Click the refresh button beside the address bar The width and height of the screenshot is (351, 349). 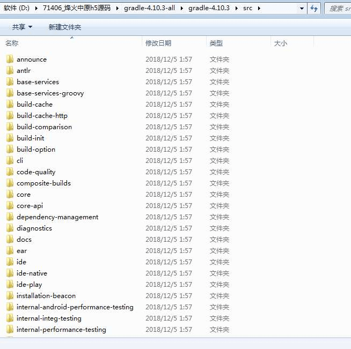tap(314, 9)
